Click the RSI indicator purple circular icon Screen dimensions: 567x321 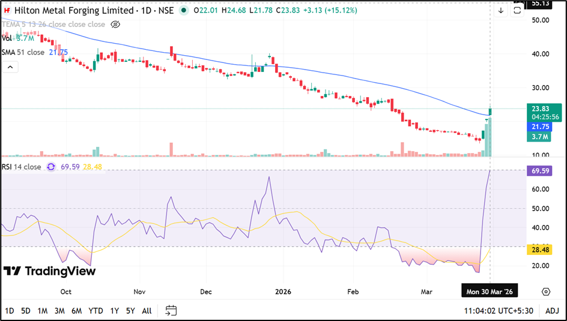pyautogui.click(x=51, y=167)
